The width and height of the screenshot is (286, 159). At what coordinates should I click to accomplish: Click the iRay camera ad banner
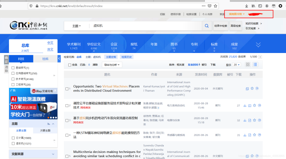(33, 104)
